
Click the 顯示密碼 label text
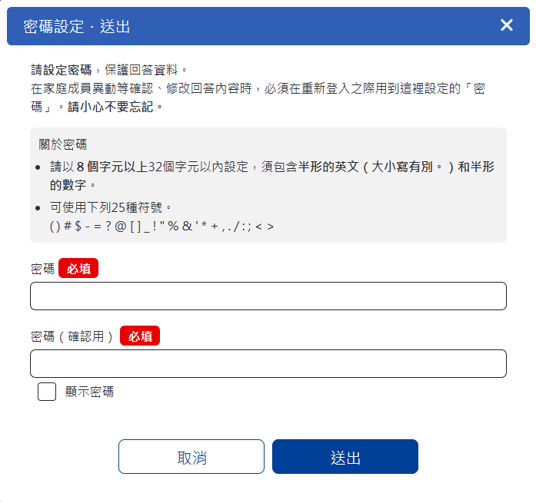(x=89, y=392)
